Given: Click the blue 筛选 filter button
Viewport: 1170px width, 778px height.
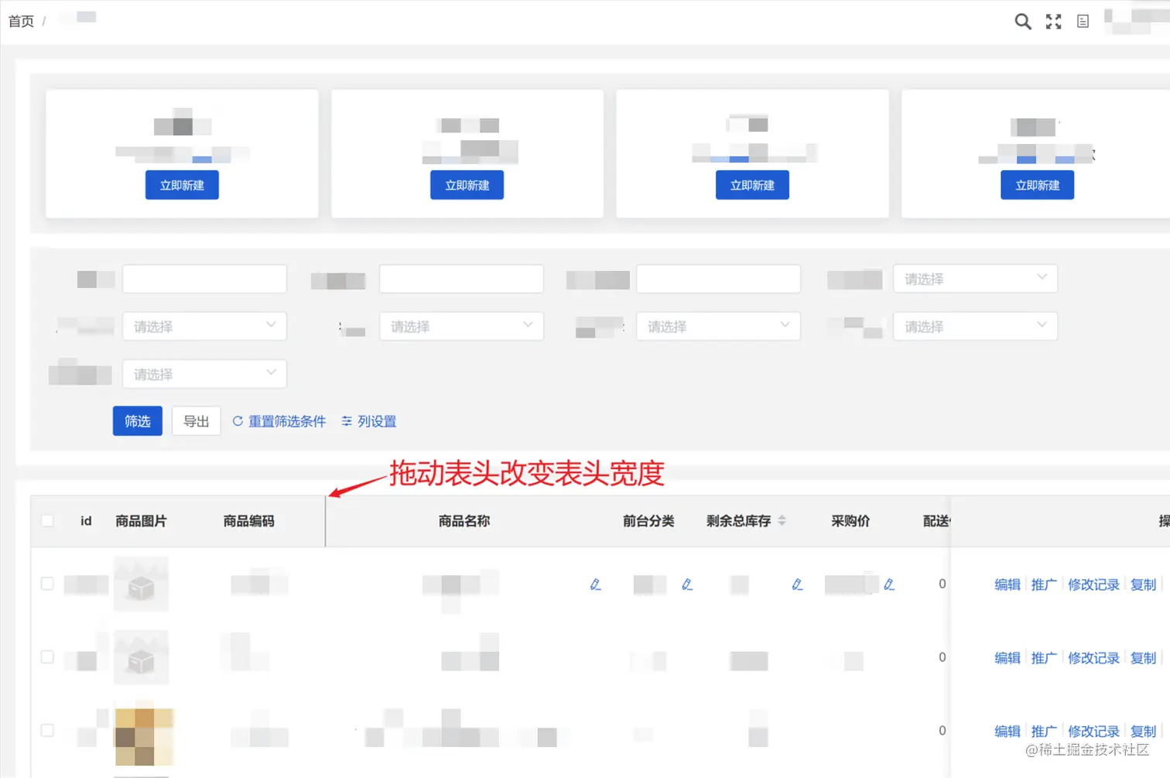Looking at the screenshot, I should pyautogui.click(x=137, y=421).
